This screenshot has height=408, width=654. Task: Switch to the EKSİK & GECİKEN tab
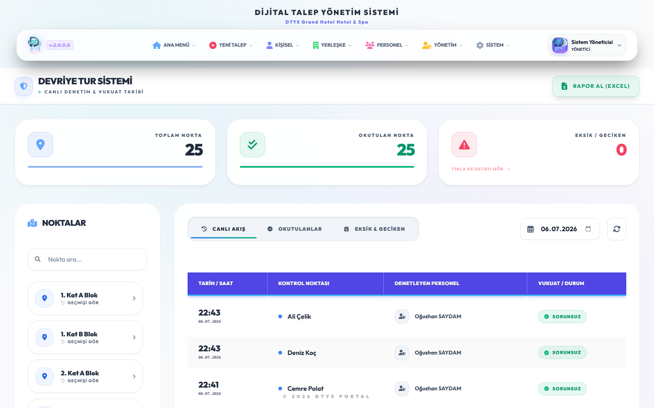click(374, 229)
